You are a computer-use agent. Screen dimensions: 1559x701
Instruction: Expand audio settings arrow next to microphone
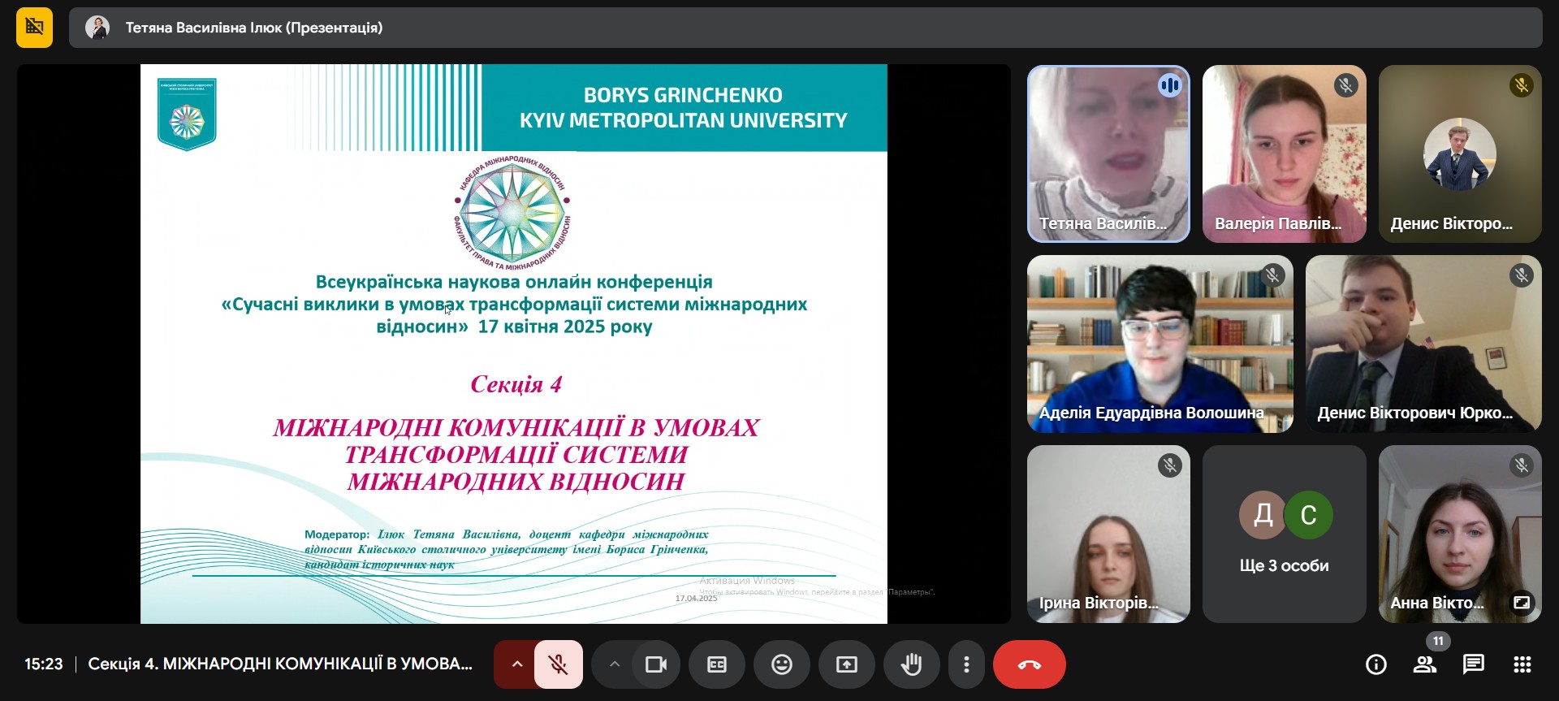pos(516,664)
